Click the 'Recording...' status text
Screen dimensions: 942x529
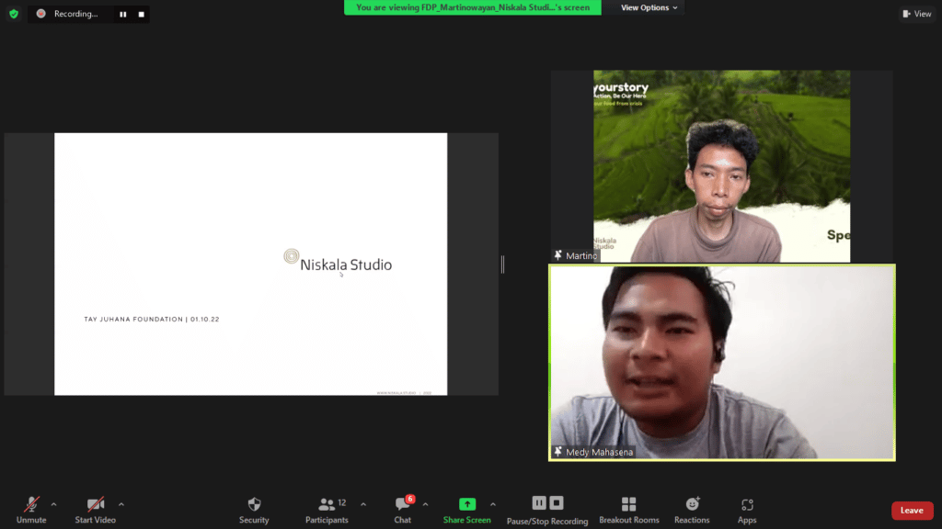(75, 14)
